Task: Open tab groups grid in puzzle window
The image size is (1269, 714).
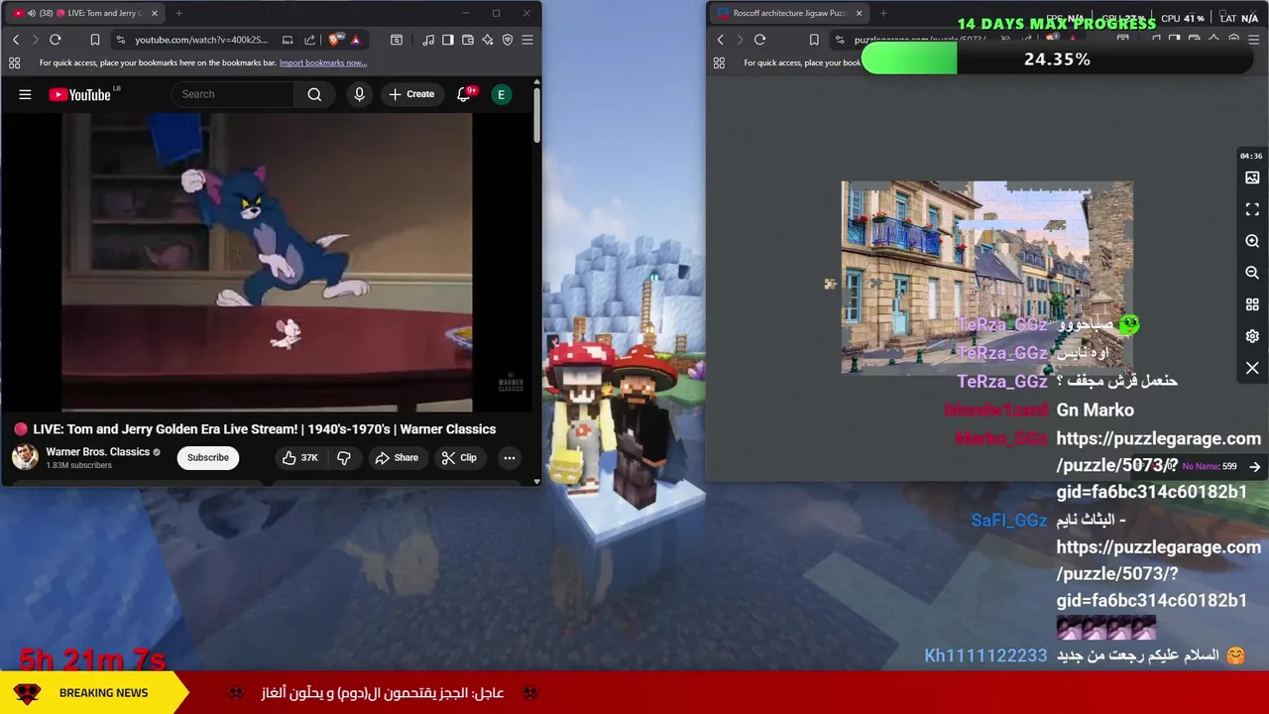Action: click(719, 62)
